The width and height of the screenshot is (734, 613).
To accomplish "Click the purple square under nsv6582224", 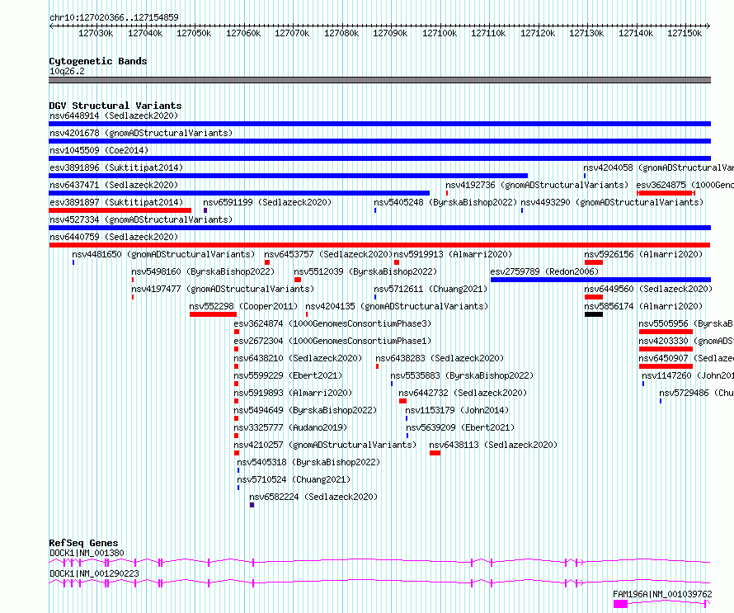I will (252, 505).
